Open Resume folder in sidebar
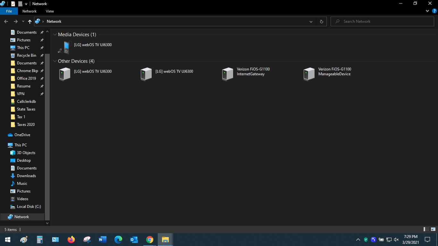The width and height of the screenshot is (438, 246). 24,86
